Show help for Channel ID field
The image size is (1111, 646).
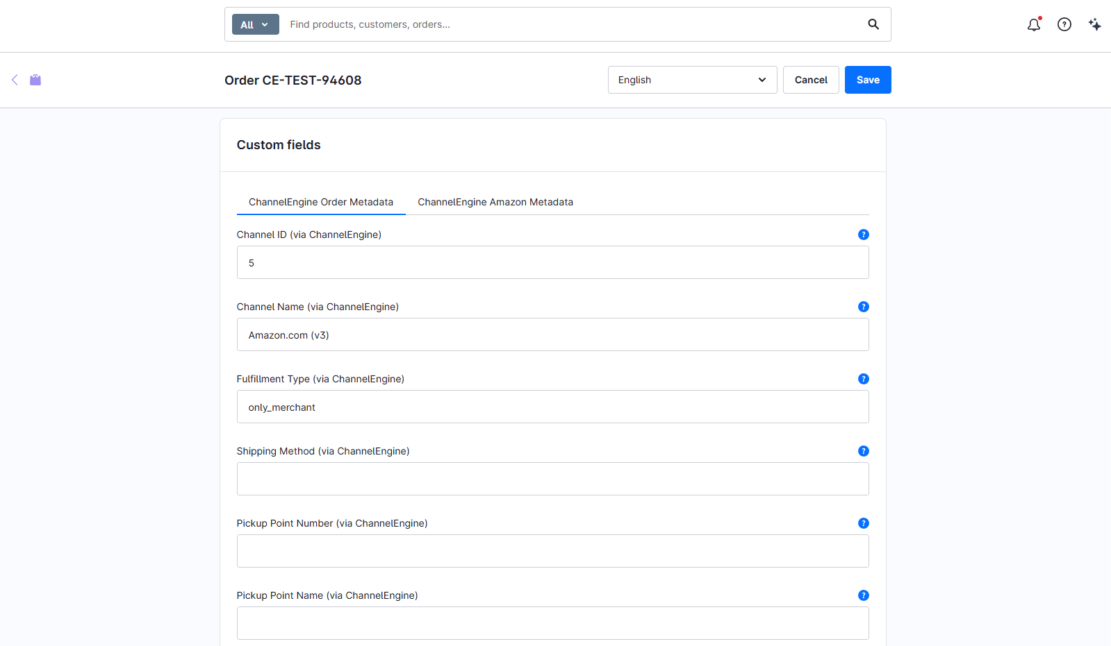[x=864, y=235]
